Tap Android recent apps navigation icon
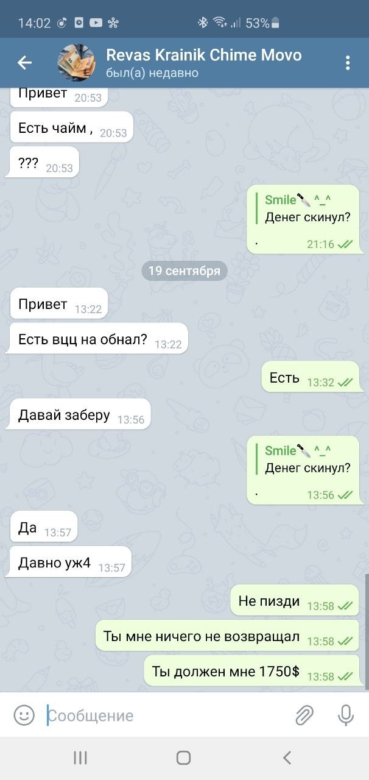 (x=80, y=757)
